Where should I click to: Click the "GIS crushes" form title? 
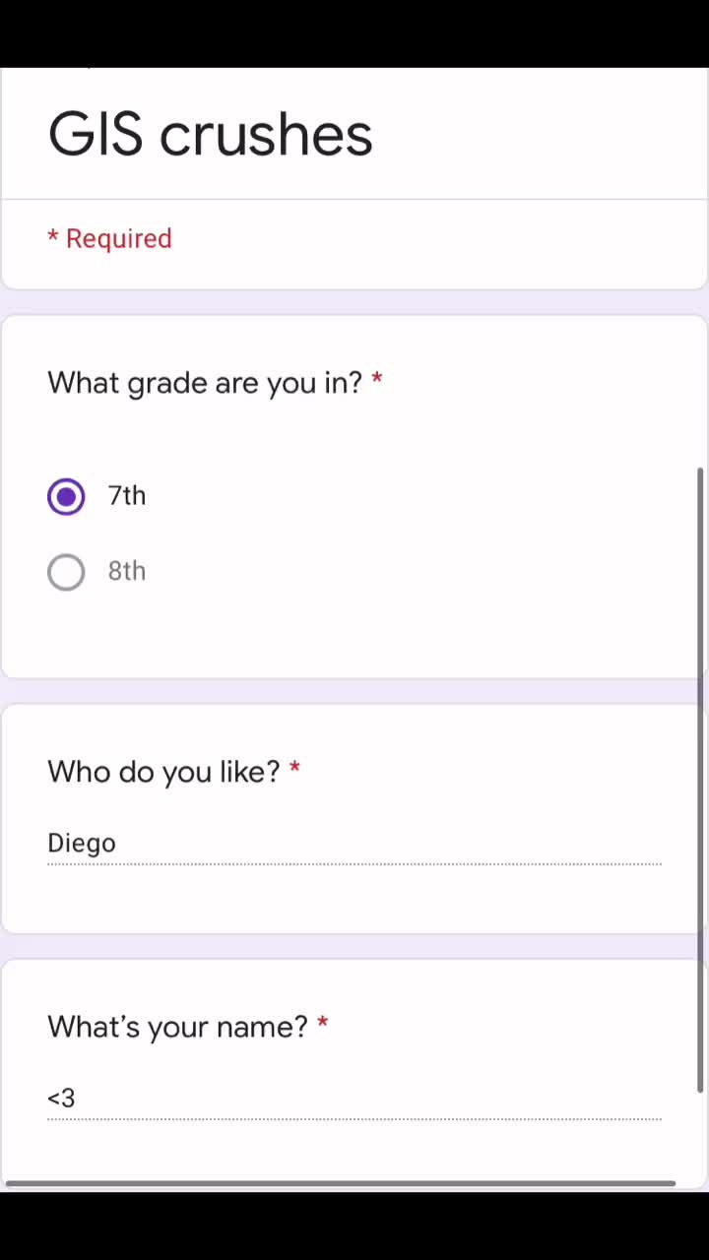(210, 134)
